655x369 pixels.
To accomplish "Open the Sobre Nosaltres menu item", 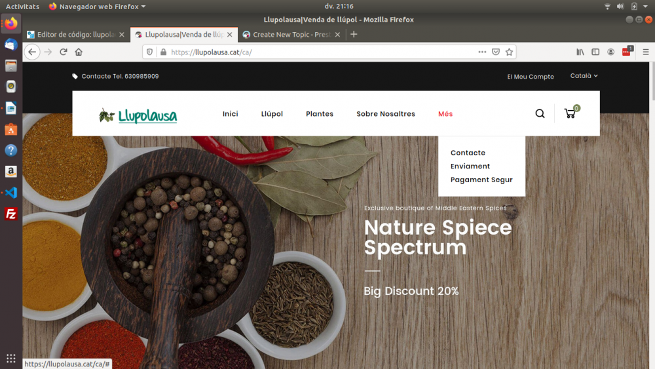I will [386, 113].
